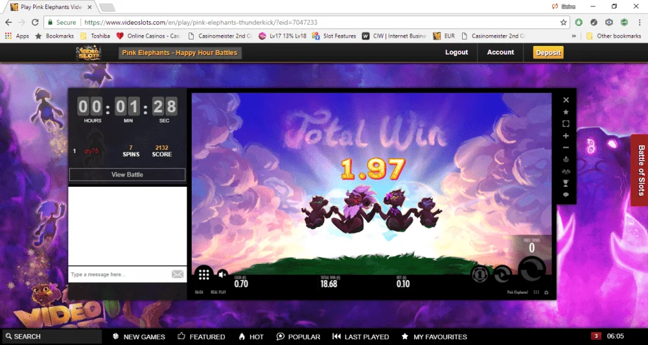This screenshot has width=648, height=345.
Task: Open Chrome three-dot menu
Action: point(640,22)
